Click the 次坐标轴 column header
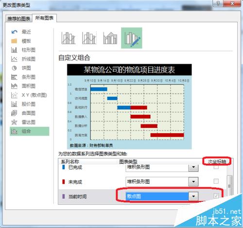The image size is (243, 228). pyautogui.click(x=217, y=161)
